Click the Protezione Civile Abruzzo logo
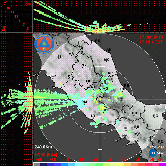Screen dimensions: 166x166 (44, 44)
